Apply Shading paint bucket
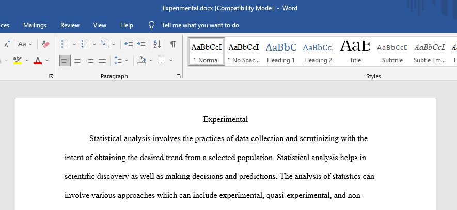The width and height of the screenshot is (457, 210). pos(141,60)
